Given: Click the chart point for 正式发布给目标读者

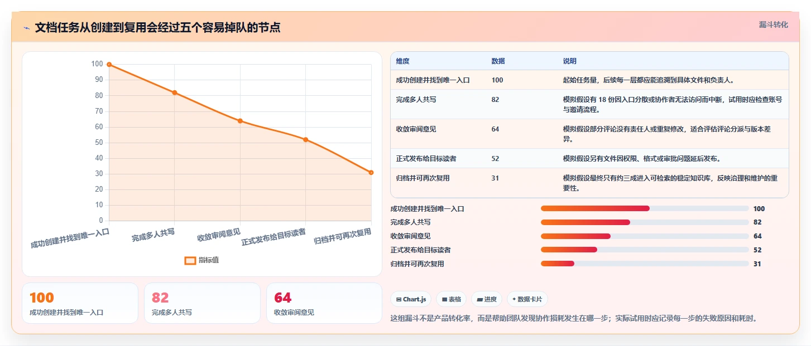Looking at the screenshot, I should pyautogui.click(x=305, y=139).
